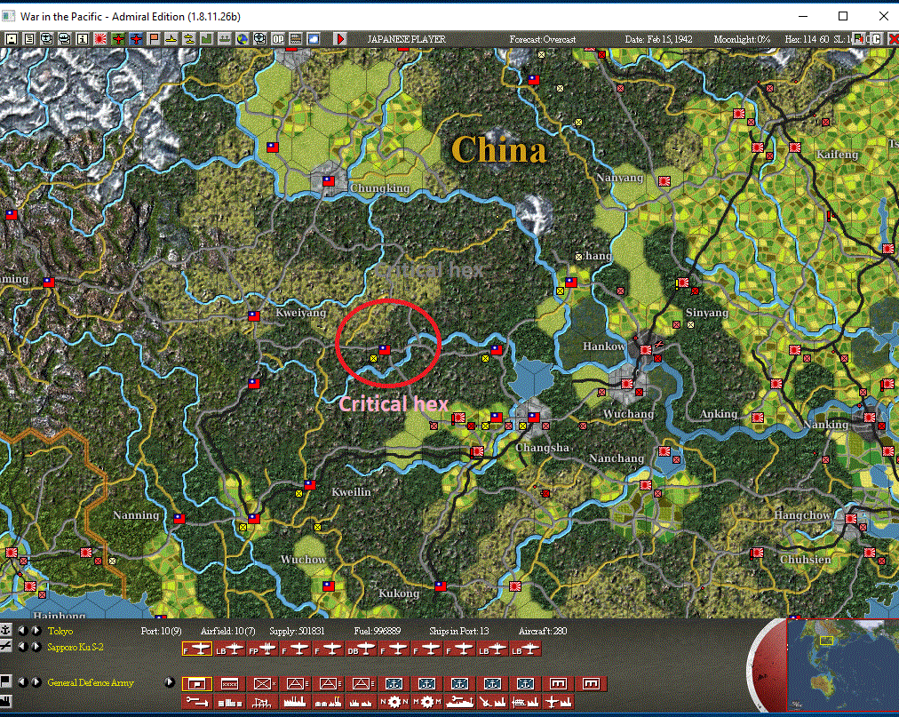899x717 pixels.
Task: Select the highlighted first fighter unit icon
Action: (196, 649)
